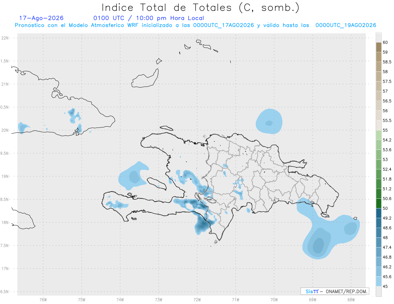Click the title 'Indice Total de Totales (C, somb.)'
Viewport: 394px width, 304px height.
[x=200, y=8]
